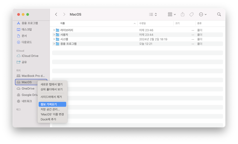Select OneDrive in the sidebar
The image size is (238, 144).
pyautogui.click(x=28, y=88)
